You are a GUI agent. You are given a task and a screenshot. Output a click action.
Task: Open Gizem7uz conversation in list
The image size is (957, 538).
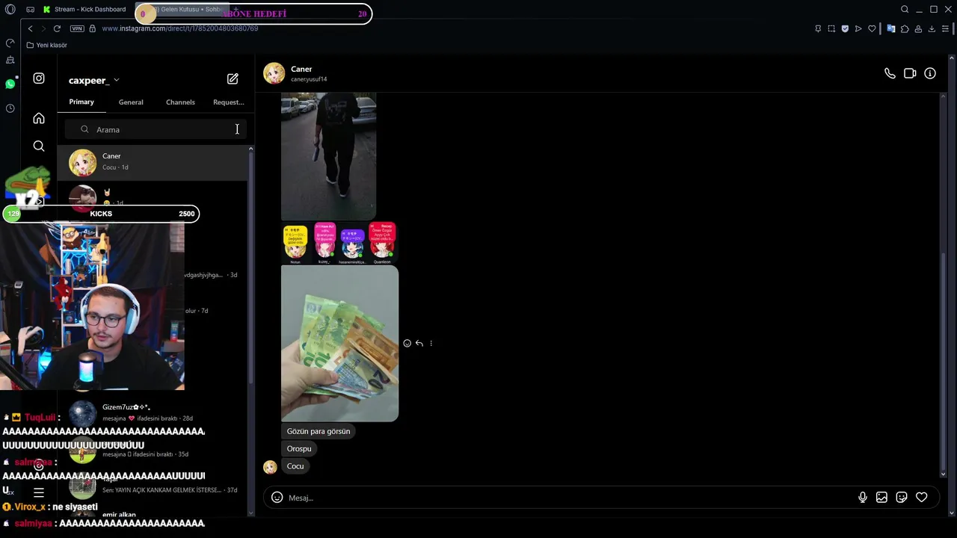(153, 412)
